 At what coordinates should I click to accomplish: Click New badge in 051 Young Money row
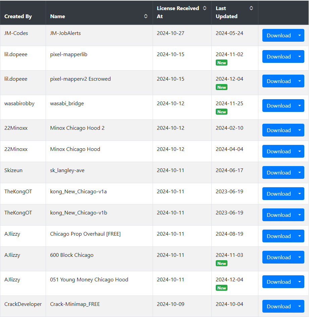[222, 288]
